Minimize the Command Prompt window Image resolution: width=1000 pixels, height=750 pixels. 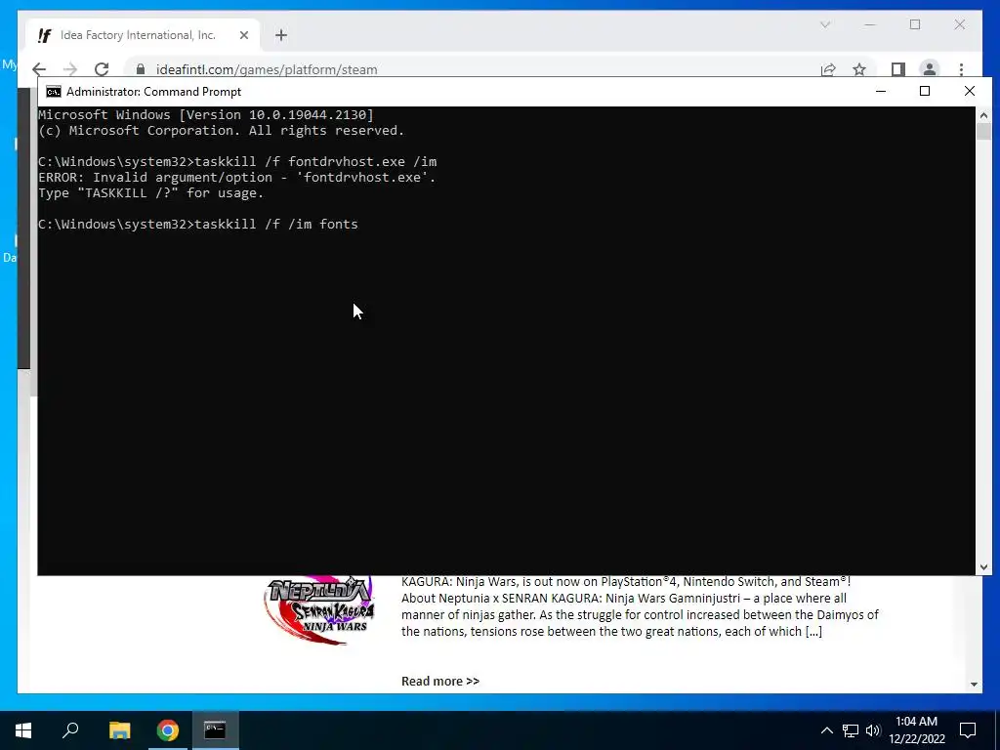[881, 91]
